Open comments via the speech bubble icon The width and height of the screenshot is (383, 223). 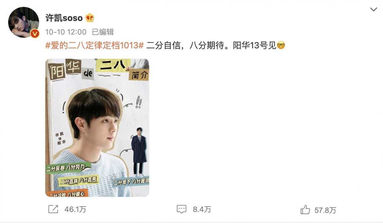pos(181,209)
